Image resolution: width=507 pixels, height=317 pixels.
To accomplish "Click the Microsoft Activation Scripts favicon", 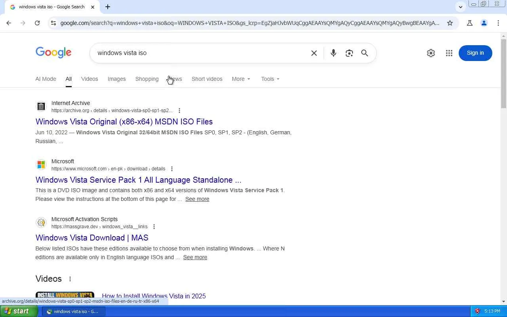I will (41, 222).
